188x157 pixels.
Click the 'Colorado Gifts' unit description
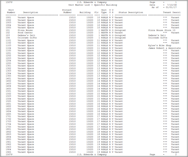pyautogui.click(x=27, y=38)
